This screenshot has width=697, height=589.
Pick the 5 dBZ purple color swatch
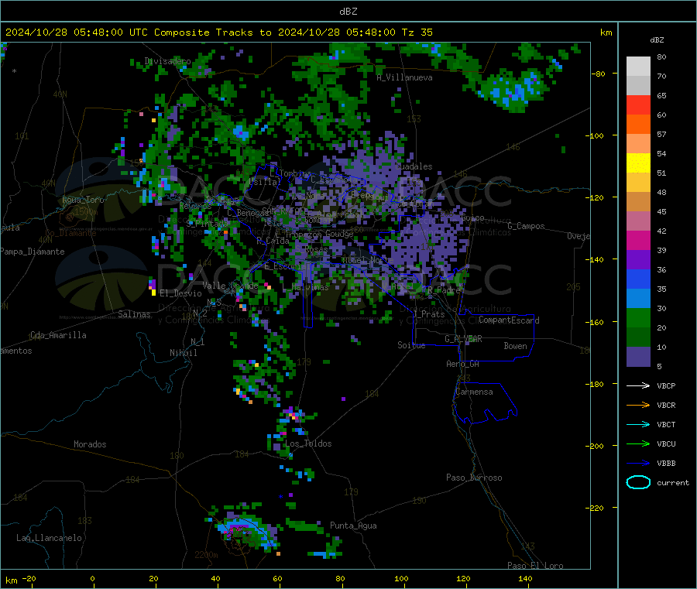coord(638,357)
